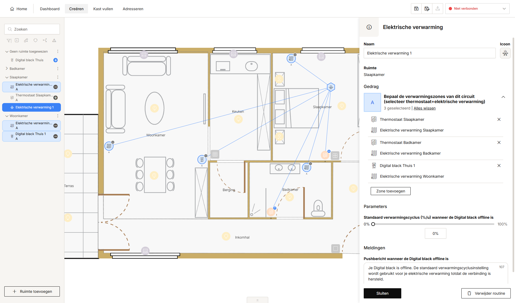Open the Adresseren tab
Screen dimensions: 515x303
(133, 9)
